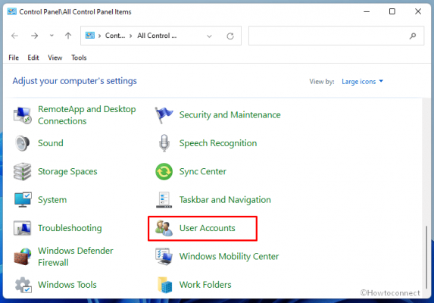Click the User Accounts people icon

164,228
